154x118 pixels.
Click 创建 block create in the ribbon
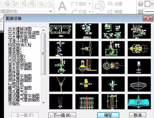(115, 4)
